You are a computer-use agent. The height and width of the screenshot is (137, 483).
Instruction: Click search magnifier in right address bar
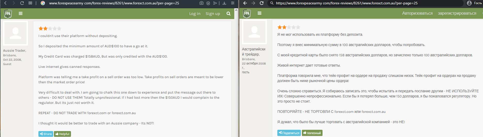(272, 3)
